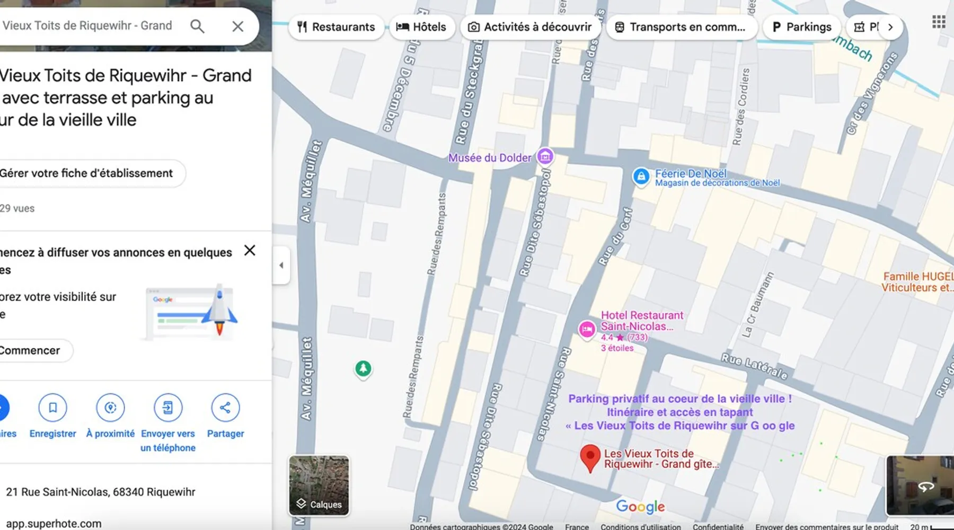
Task: Click the Enregistrer bookmark icon
Action: pyautogui.click(x=52, y=408)
